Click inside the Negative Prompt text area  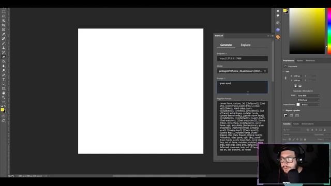243,128
